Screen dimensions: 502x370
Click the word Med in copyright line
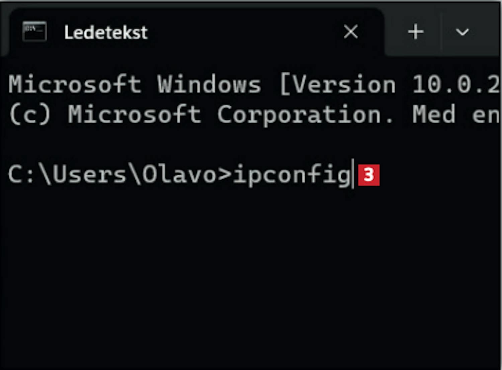coord(434,114)
